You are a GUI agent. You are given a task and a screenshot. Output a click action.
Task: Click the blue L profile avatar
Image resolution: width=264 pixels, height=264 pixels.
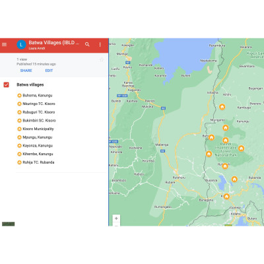21,45
